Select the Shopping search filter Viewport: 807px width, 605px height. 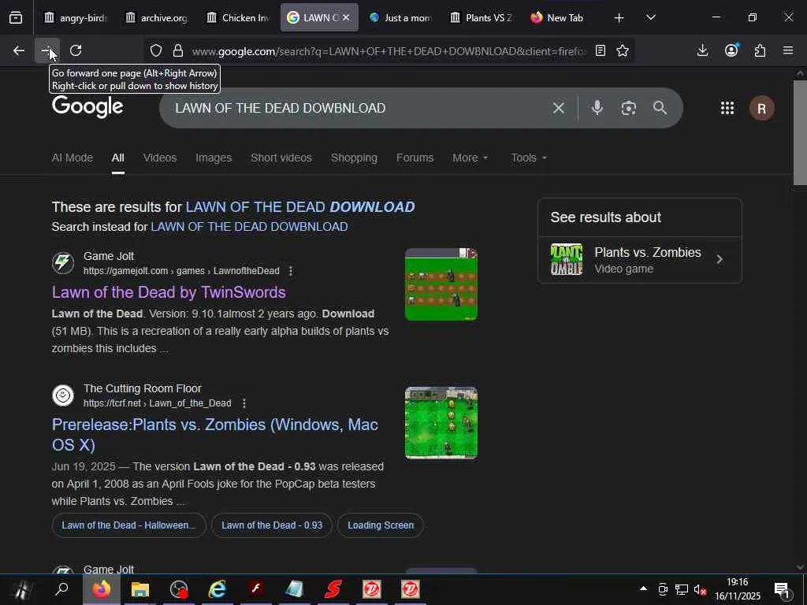pyautogui.click(x=354, y=158)
